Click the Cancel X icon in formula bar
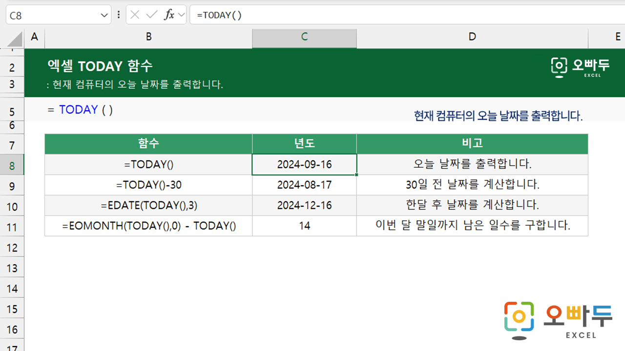 tap(135, 15)
